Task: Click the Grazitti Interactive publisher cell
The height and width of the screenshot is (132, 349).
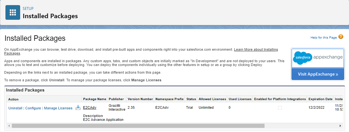Action: coord(117,107)
